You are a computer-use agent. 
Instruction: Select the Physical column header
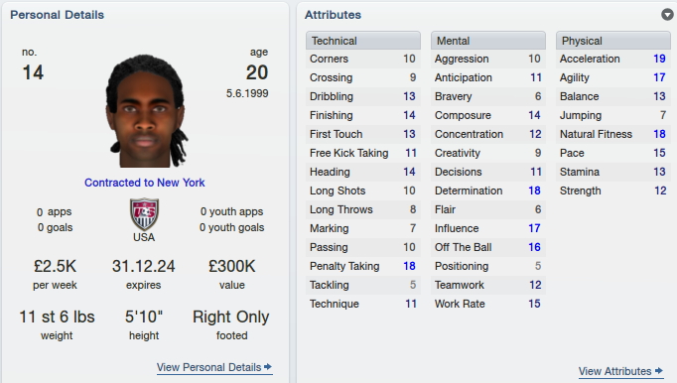click(613, 41)
